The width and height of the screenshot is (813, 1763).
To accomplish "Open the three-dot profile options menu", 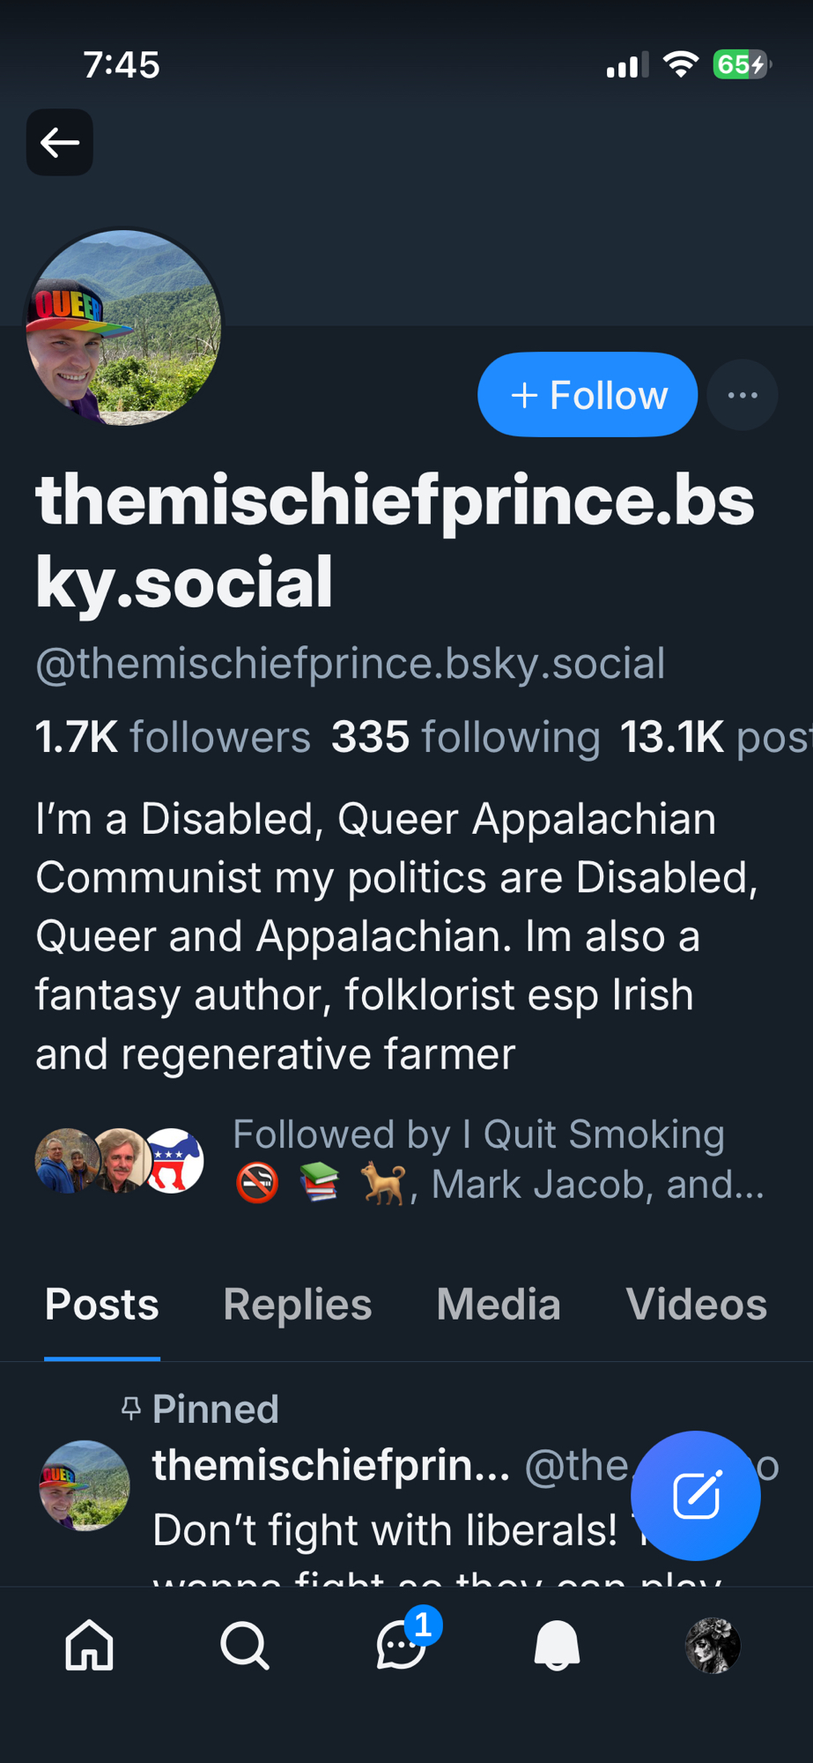I will [743, 395].
